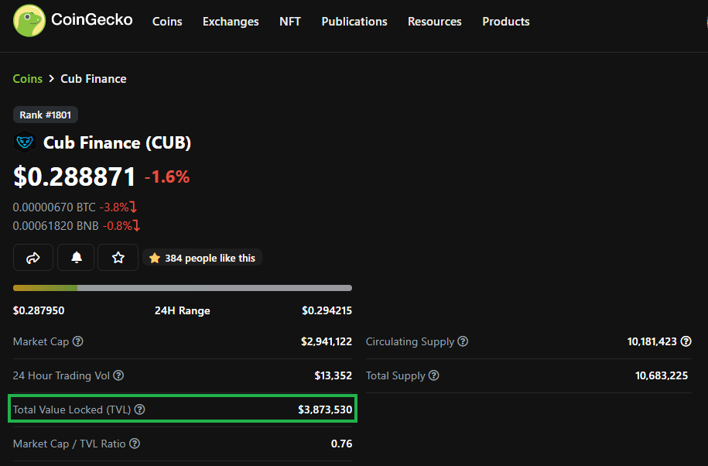
Task: Click the CoinGecko wordmark
Action: 91,19
